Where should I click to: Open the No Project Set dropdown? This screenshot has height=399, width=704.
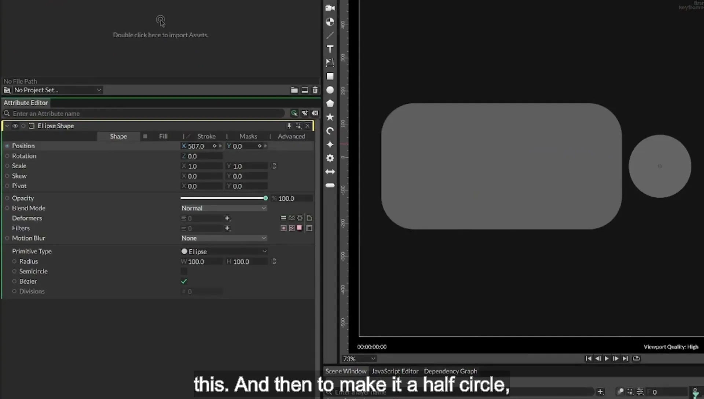[x=57, y=90]
